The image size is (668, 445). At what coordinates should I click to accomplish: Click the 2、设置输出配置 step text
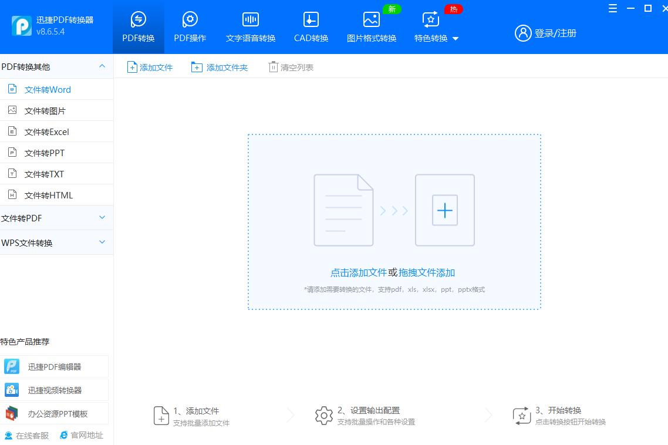click(369, 410)
